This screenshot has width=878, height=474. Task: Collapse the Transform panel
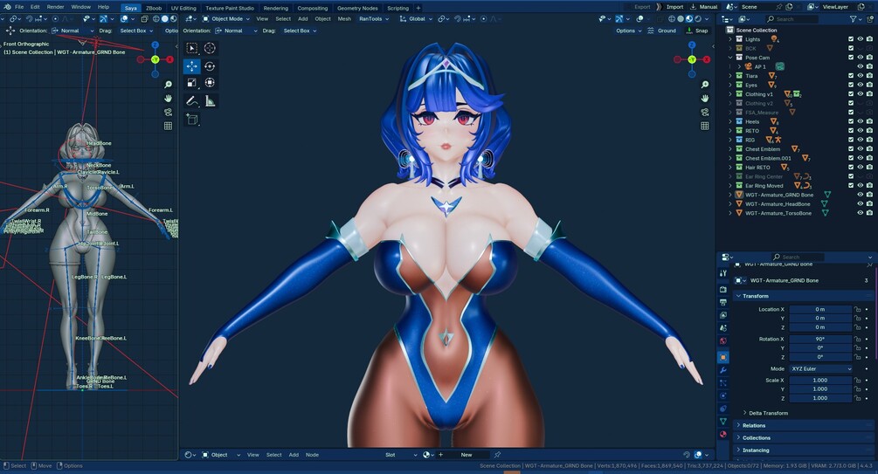[738, 296]
